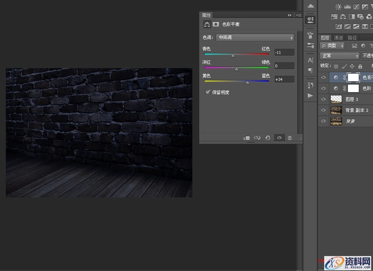Hide the 背景 副本 2 layer

(x=323, y=110)
